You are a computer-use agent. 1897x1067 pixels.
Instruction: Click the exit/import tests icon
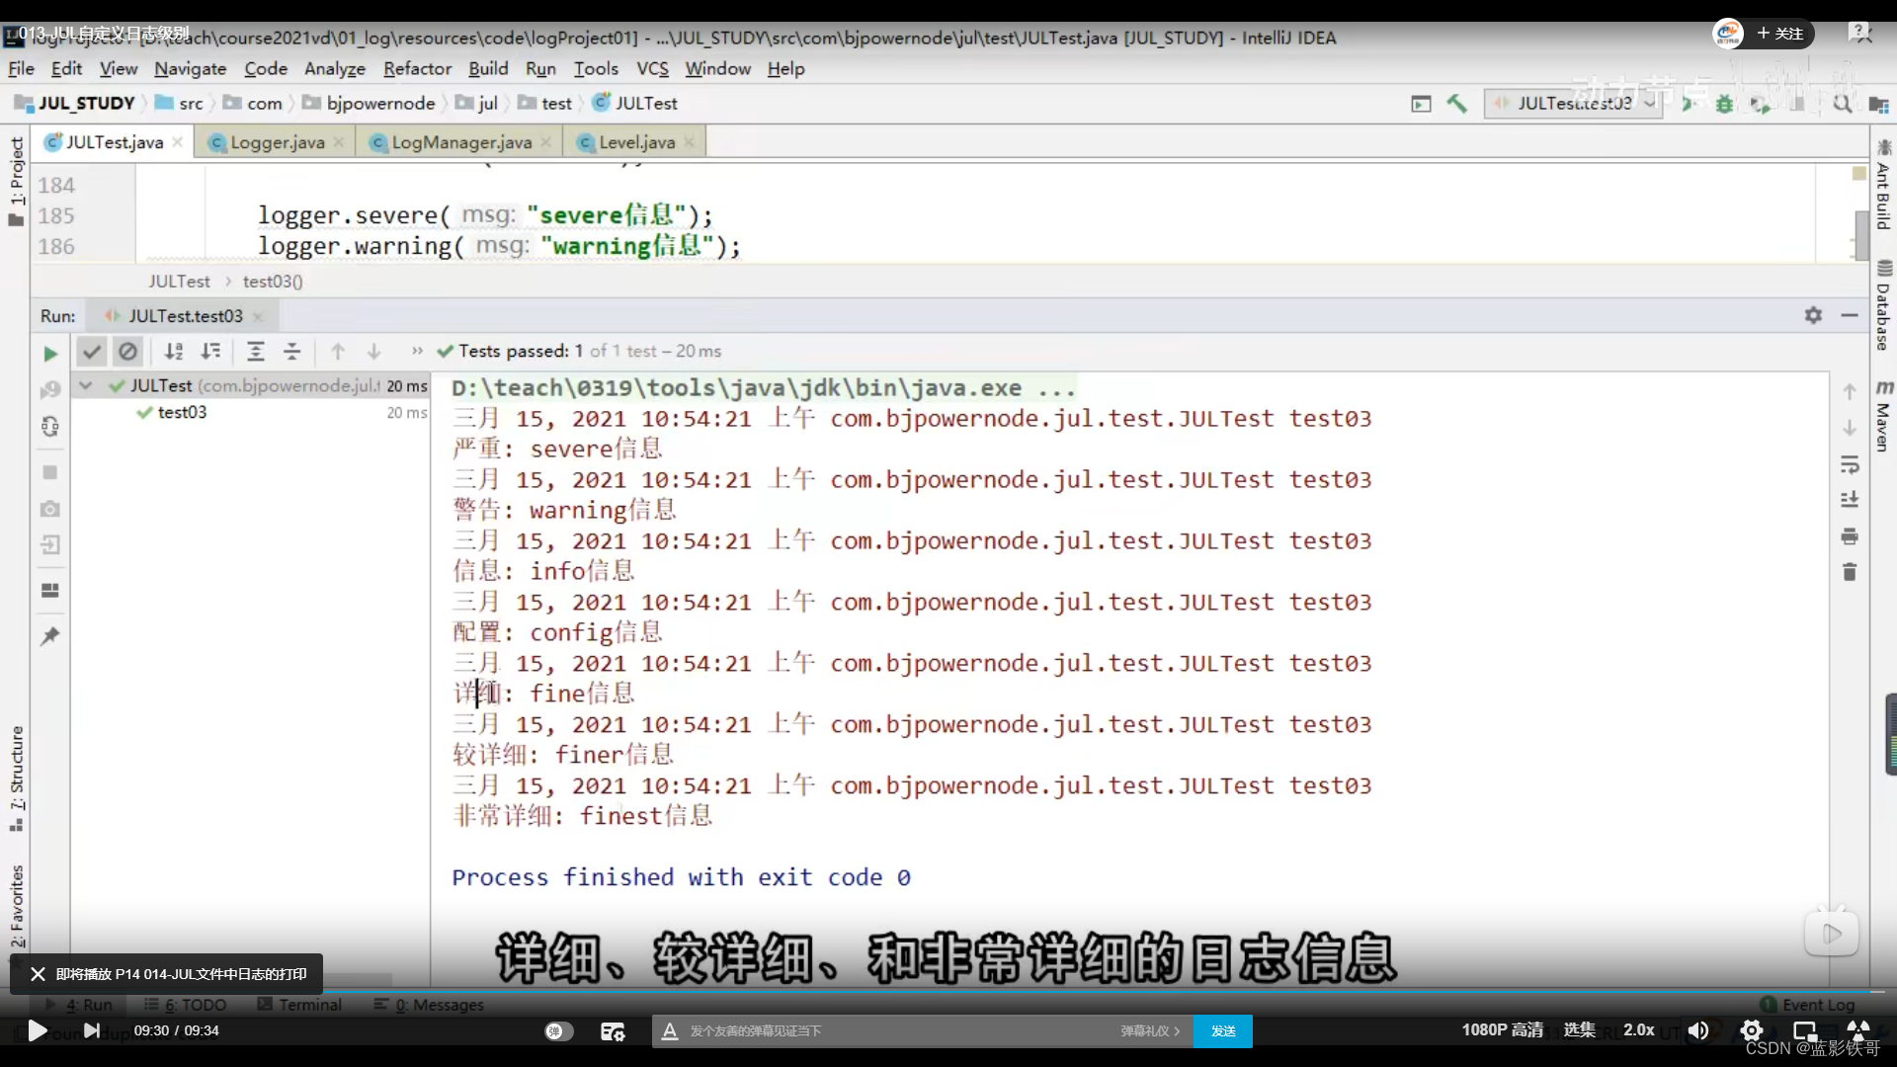[50, 544]
